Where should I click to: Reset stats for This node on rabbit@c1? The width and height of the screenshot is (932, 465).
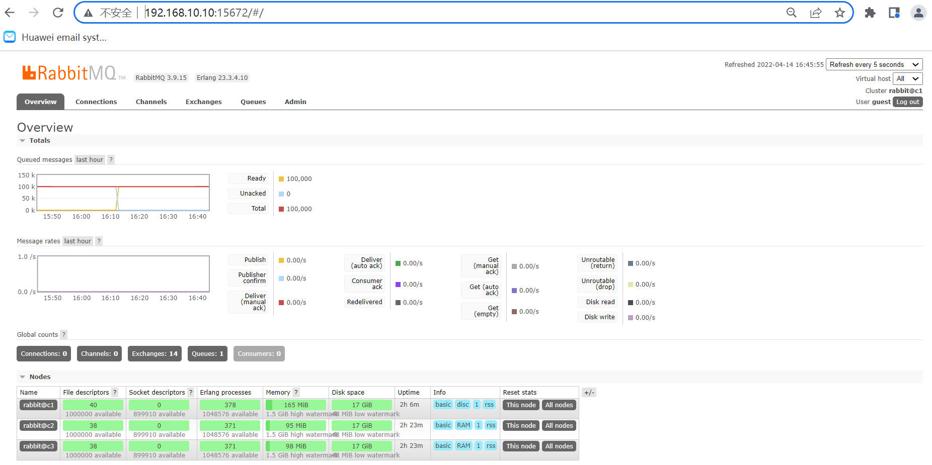521,405
